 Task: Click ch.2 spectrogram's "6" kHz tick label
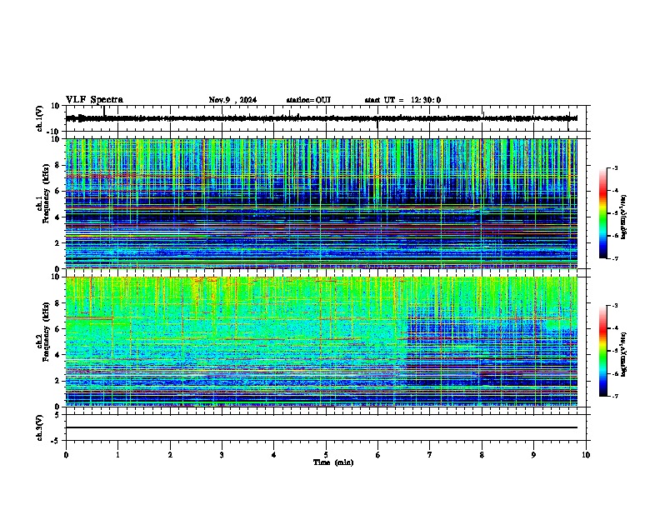[x=58, y=329]
